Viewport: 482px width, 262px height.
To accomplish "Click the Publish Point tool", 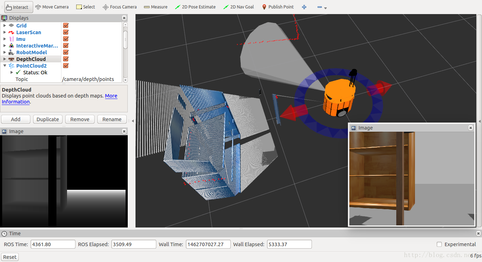I will pyautogui.click(x=278, y=7).
